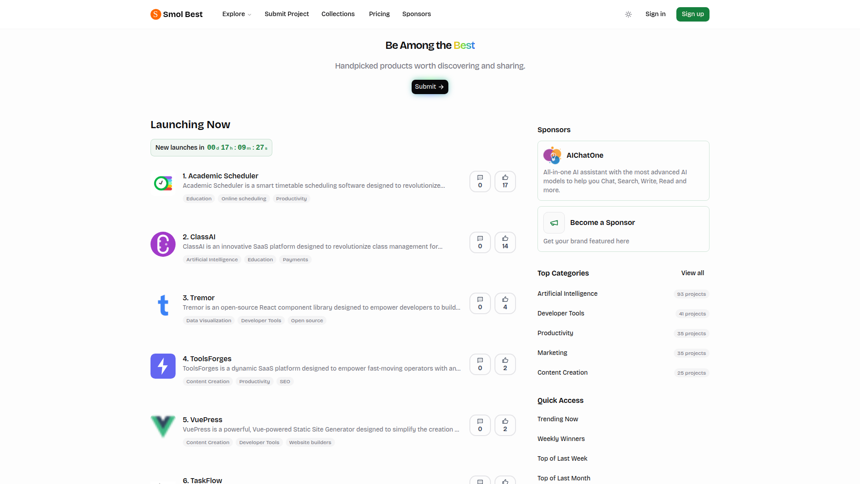Toggle the light/dark theme sun icon
This screenshot has height=484, width=860.
coord(628,14)
